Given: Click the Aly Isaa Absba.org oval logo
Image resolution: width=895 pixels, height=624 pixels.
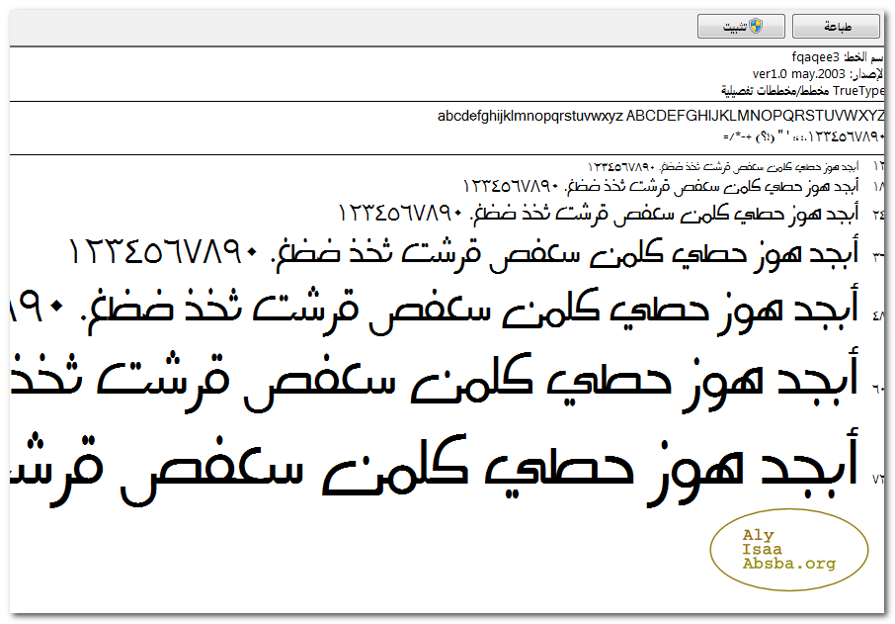Looking at the screenshot, I should point(788,550).
